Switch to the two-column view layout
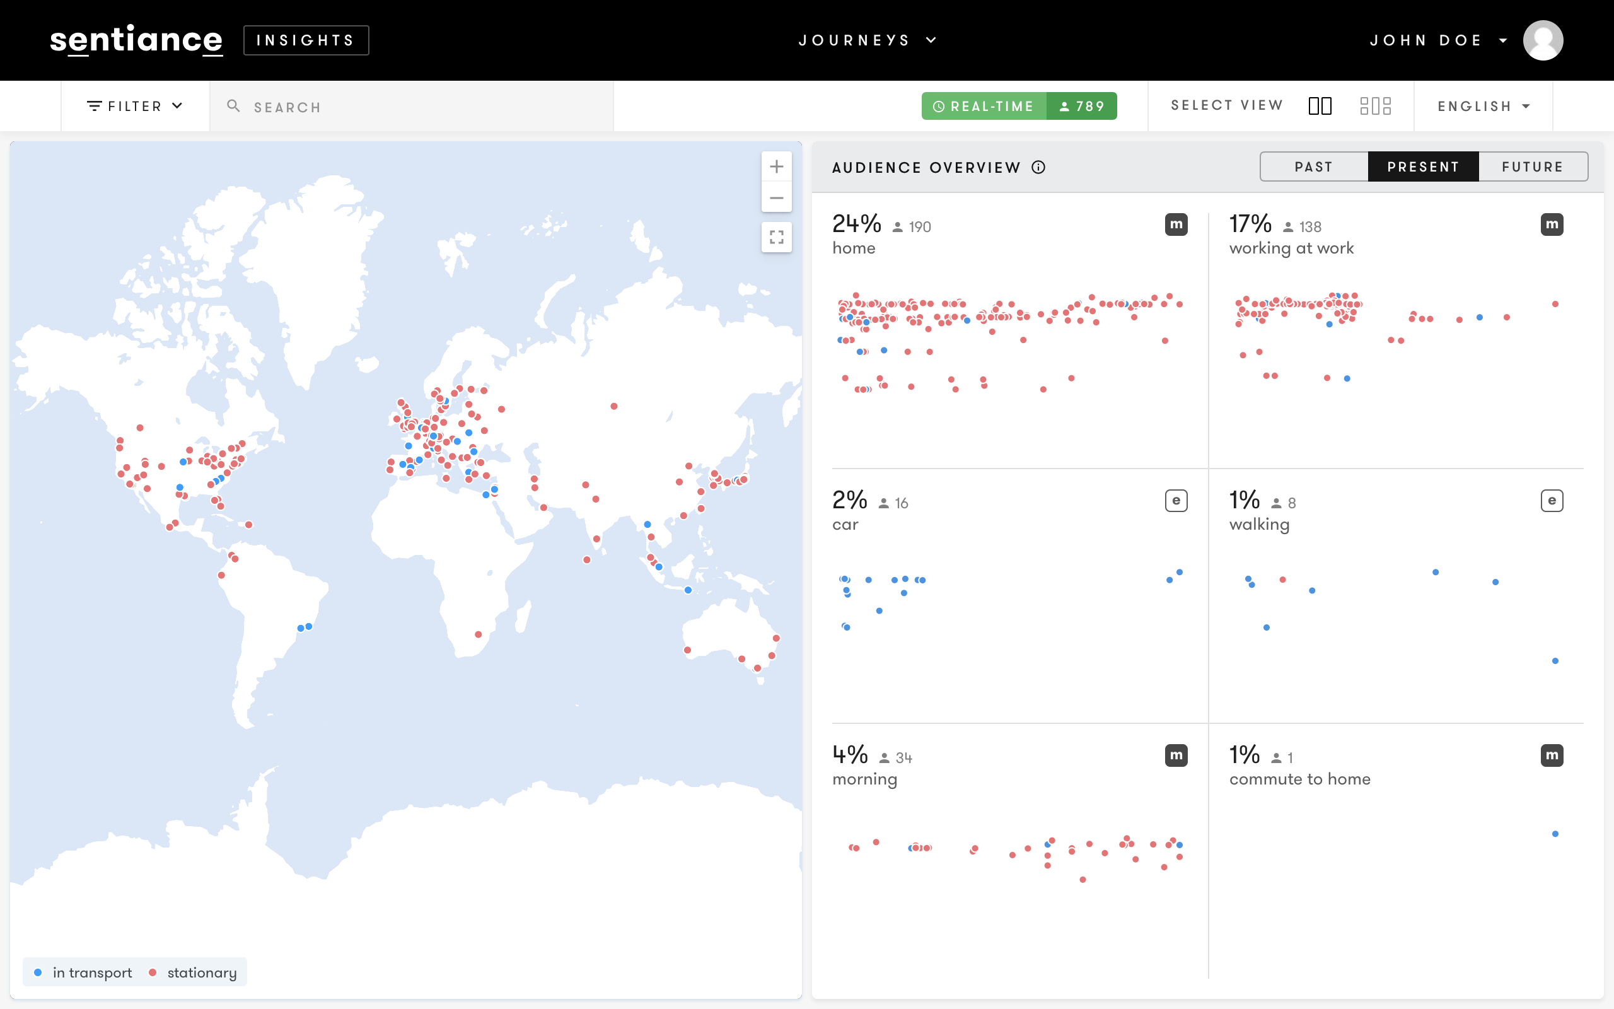The width and height of the screenshot is (1614, 1009). click(1320, 106)
